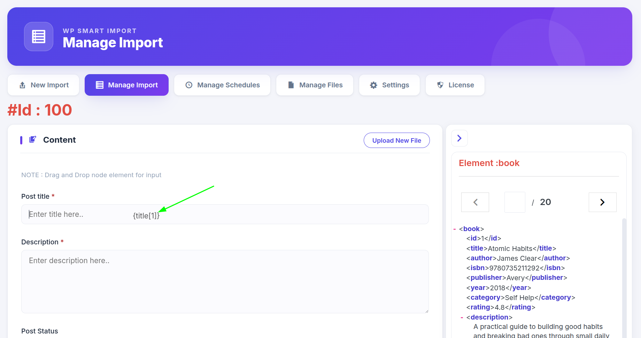
Task: Click the upload icon in New Import tab
Action: [22, 85]
